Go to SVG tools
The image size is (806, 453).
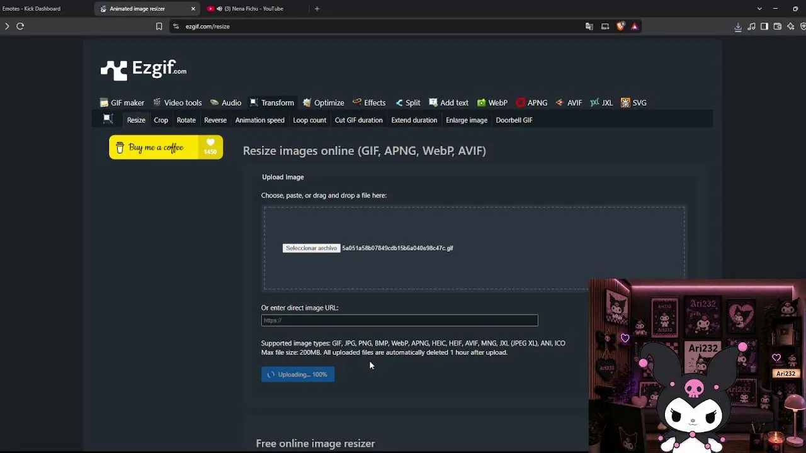pos(633,103)
